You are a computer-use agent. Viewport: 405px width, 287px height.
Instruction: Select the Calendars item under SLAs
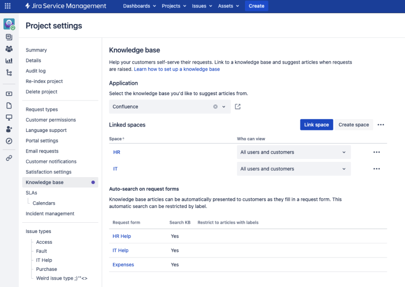coord(44,203)
